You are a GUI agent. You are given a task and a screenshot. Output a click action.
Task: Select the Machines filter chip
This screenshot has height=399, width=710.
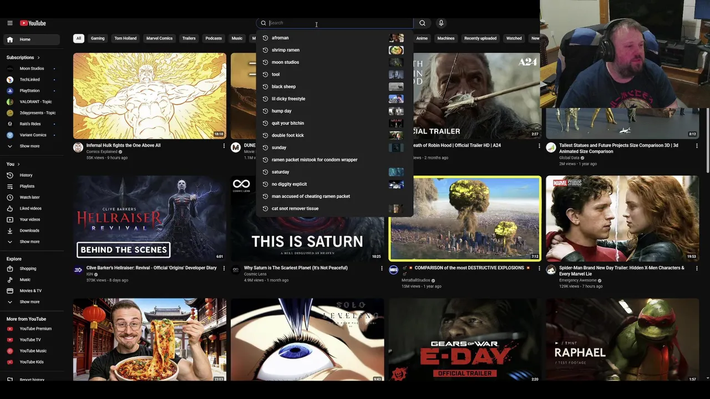446,38
